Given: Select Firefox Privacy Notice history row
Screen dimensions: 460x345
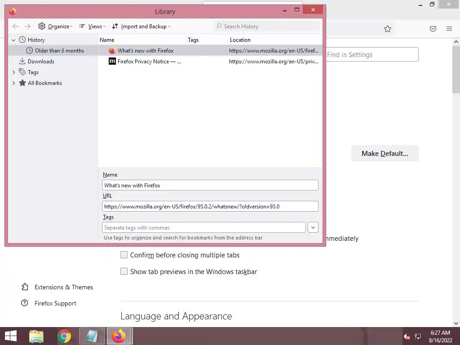Looking at the screenshot, I should tap(210, 61).
